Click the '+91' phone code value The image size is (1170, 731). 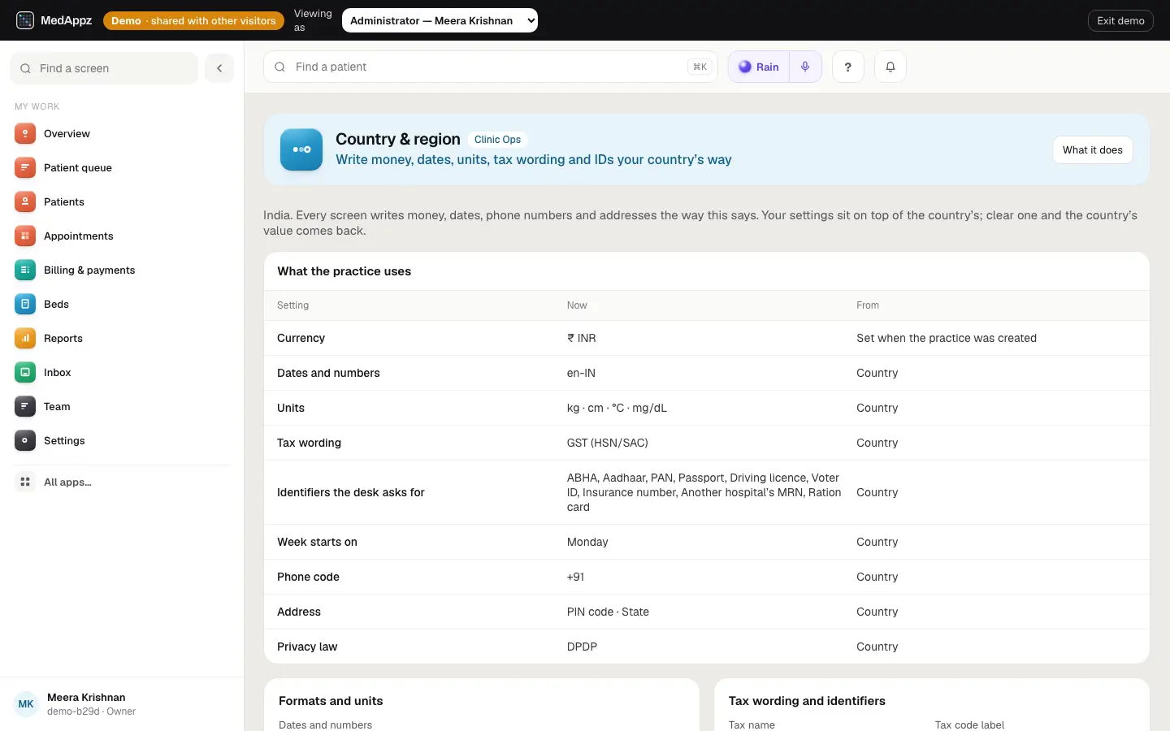tap(575, 577)
